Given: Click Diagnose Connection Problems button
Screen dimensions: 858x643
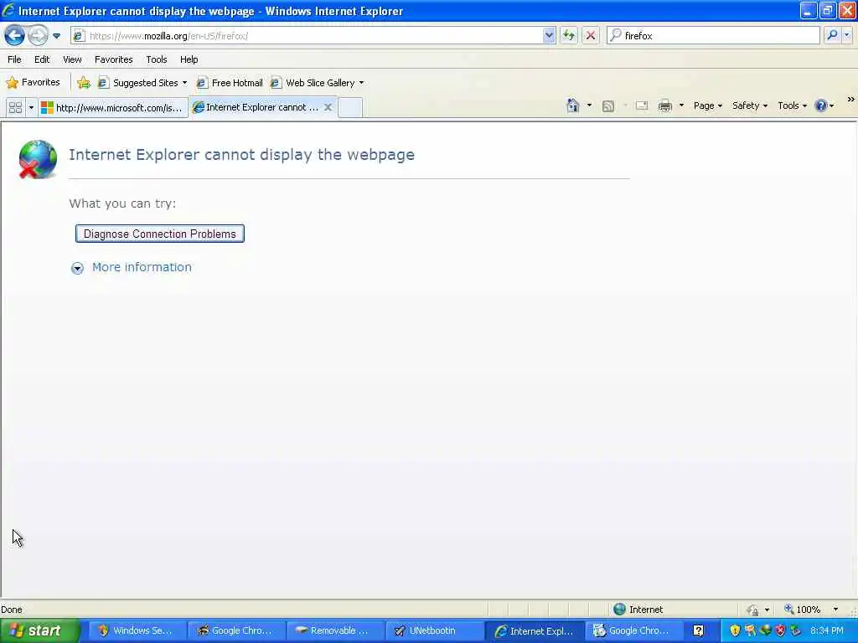Looking at the screenshot, I should 160,234.
